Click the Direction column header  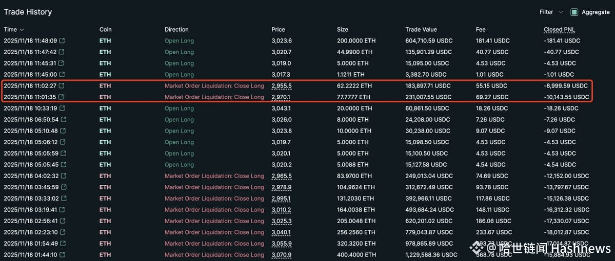[x=176, y=29]
